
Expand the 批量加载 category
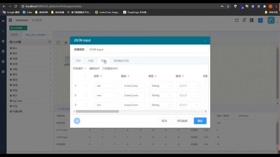[x=31, y=112]
